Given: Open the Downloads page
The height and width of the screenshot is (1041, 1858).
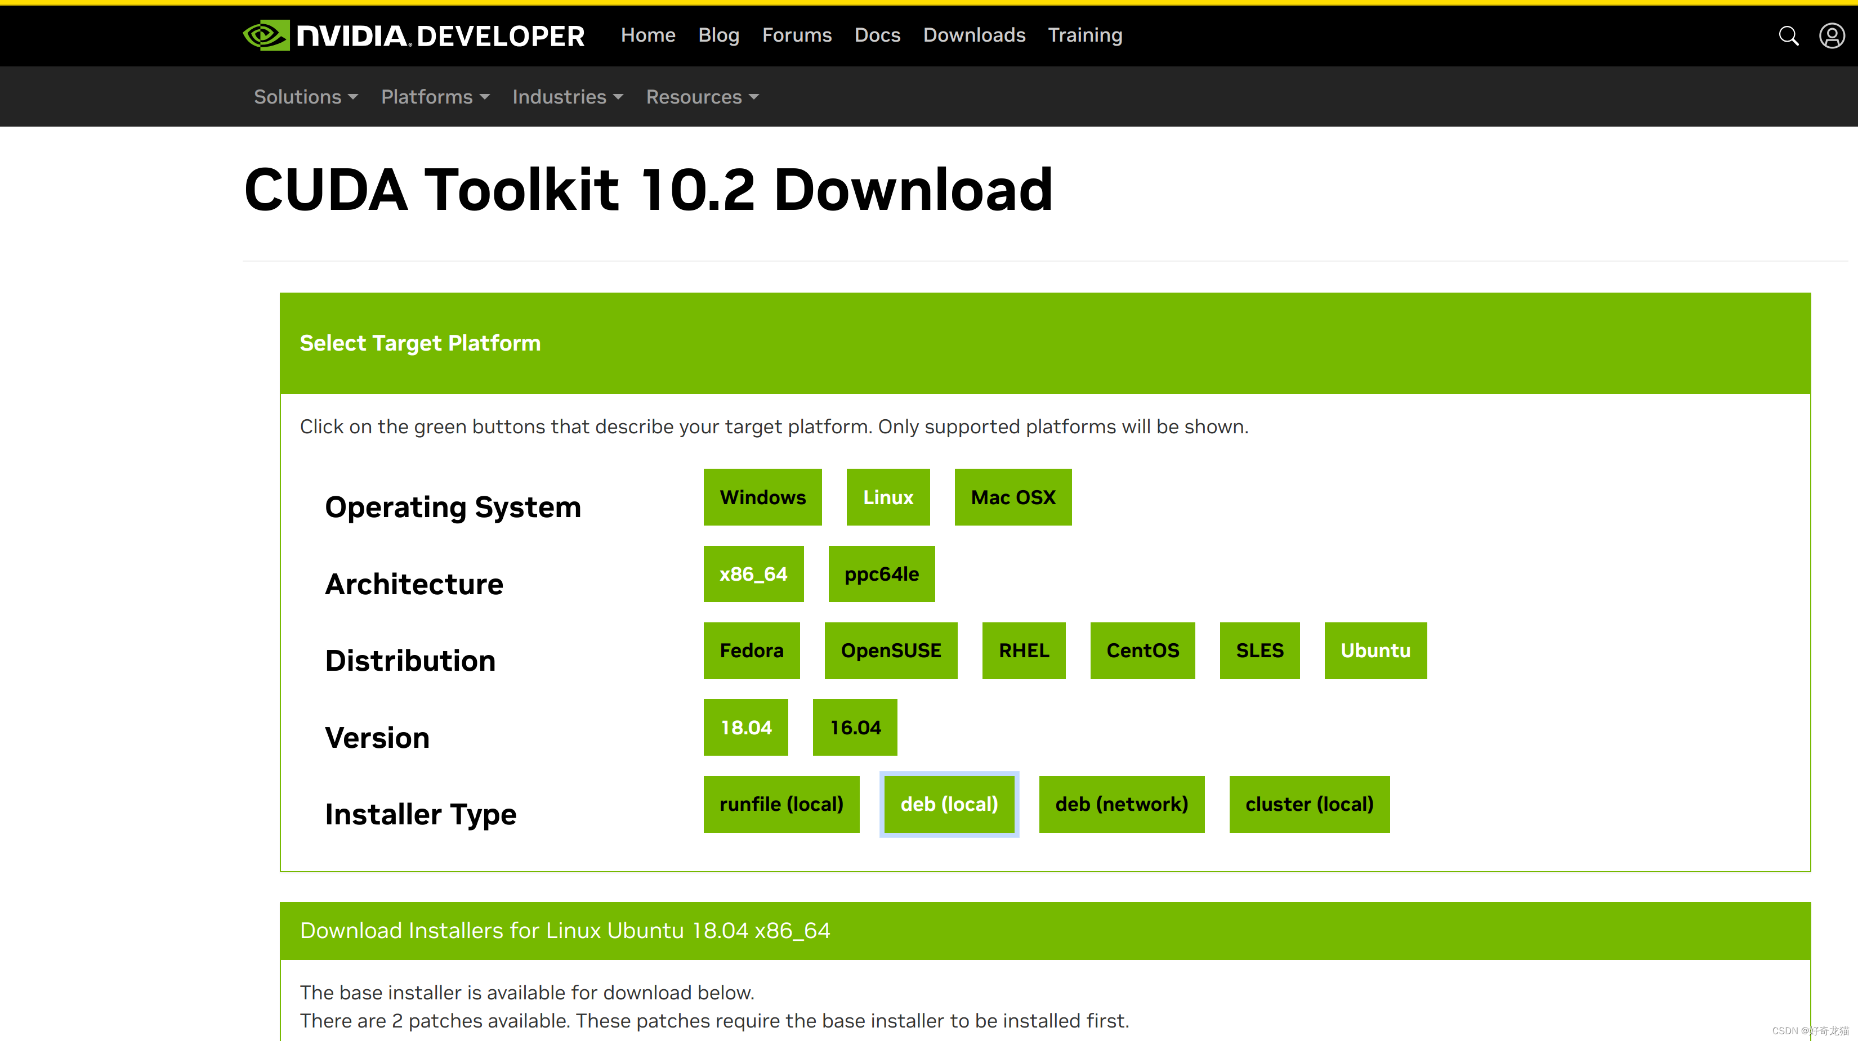Looking at the screenshot, I should tap(973, 34).
